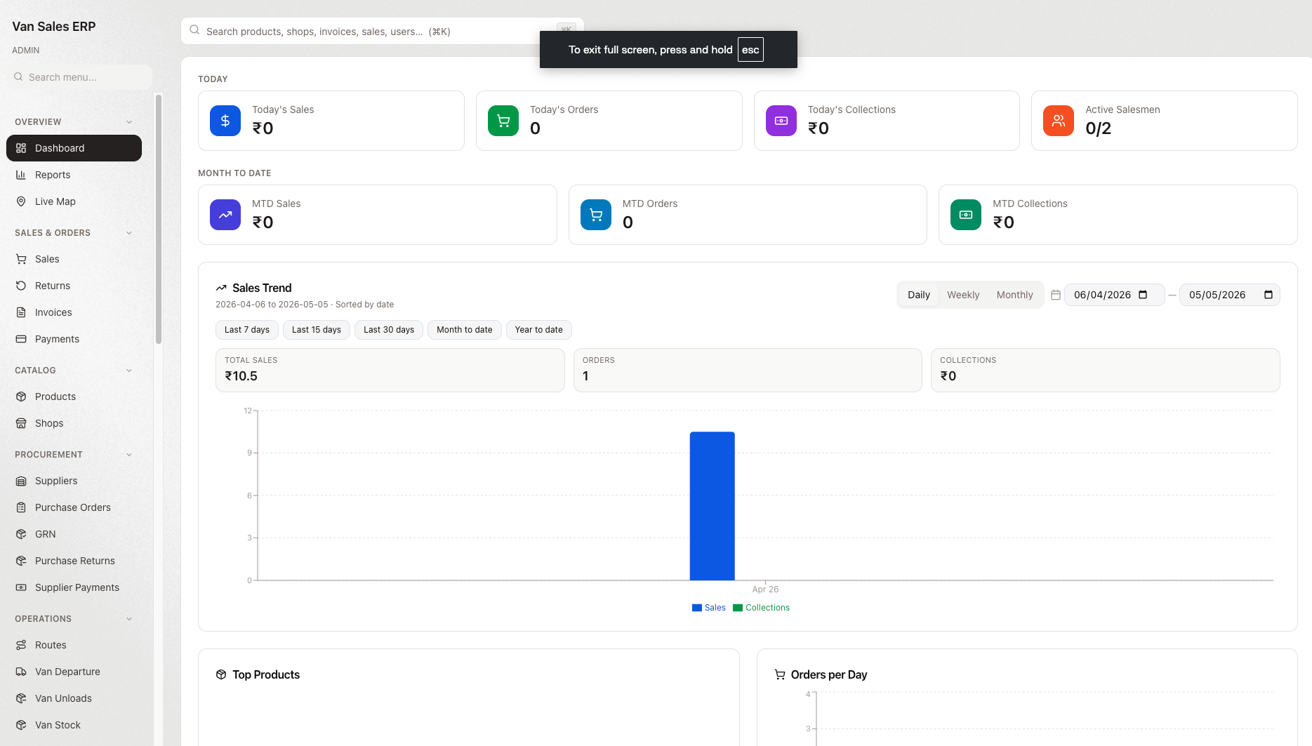Click the Today's Orders green cart icon

[x=503, y=121]
